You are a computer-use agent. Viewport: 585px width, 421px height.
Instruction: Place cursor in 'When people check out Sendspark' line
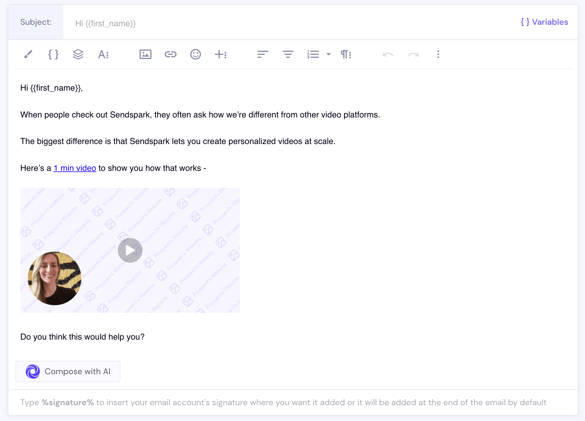(x=200, y=115)
